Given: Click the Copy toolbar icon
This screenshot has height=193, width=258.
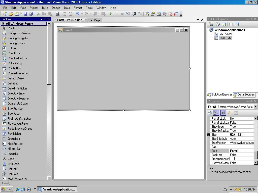Looking at the screenshot, I should pos(44,14).
